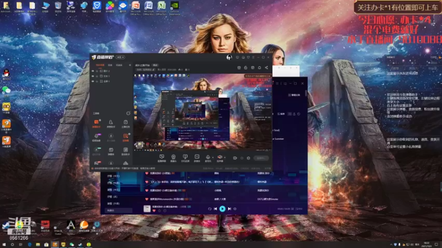Hide the bottom source layer via eye icon

[93, 81]
